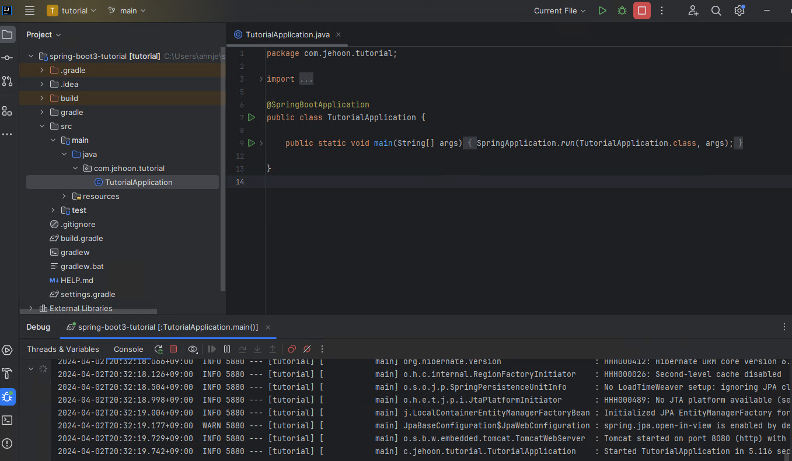This screenshot has height=461, width=792.
Task: Open IDE settings gear icon
Action: tap(739, 11)
